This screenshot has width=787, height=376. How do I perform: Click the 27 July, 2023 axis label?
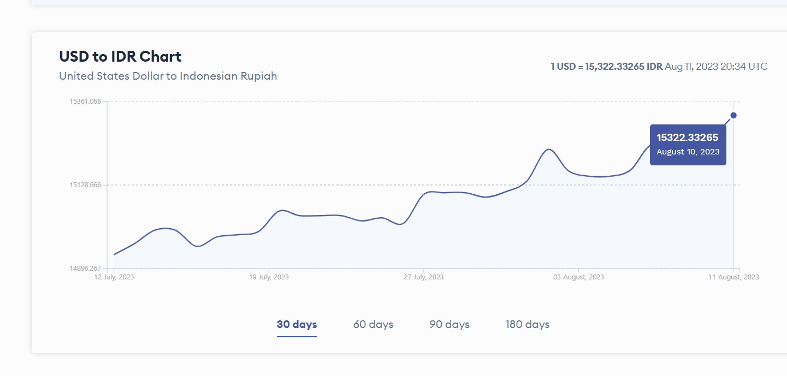[424, 277]
